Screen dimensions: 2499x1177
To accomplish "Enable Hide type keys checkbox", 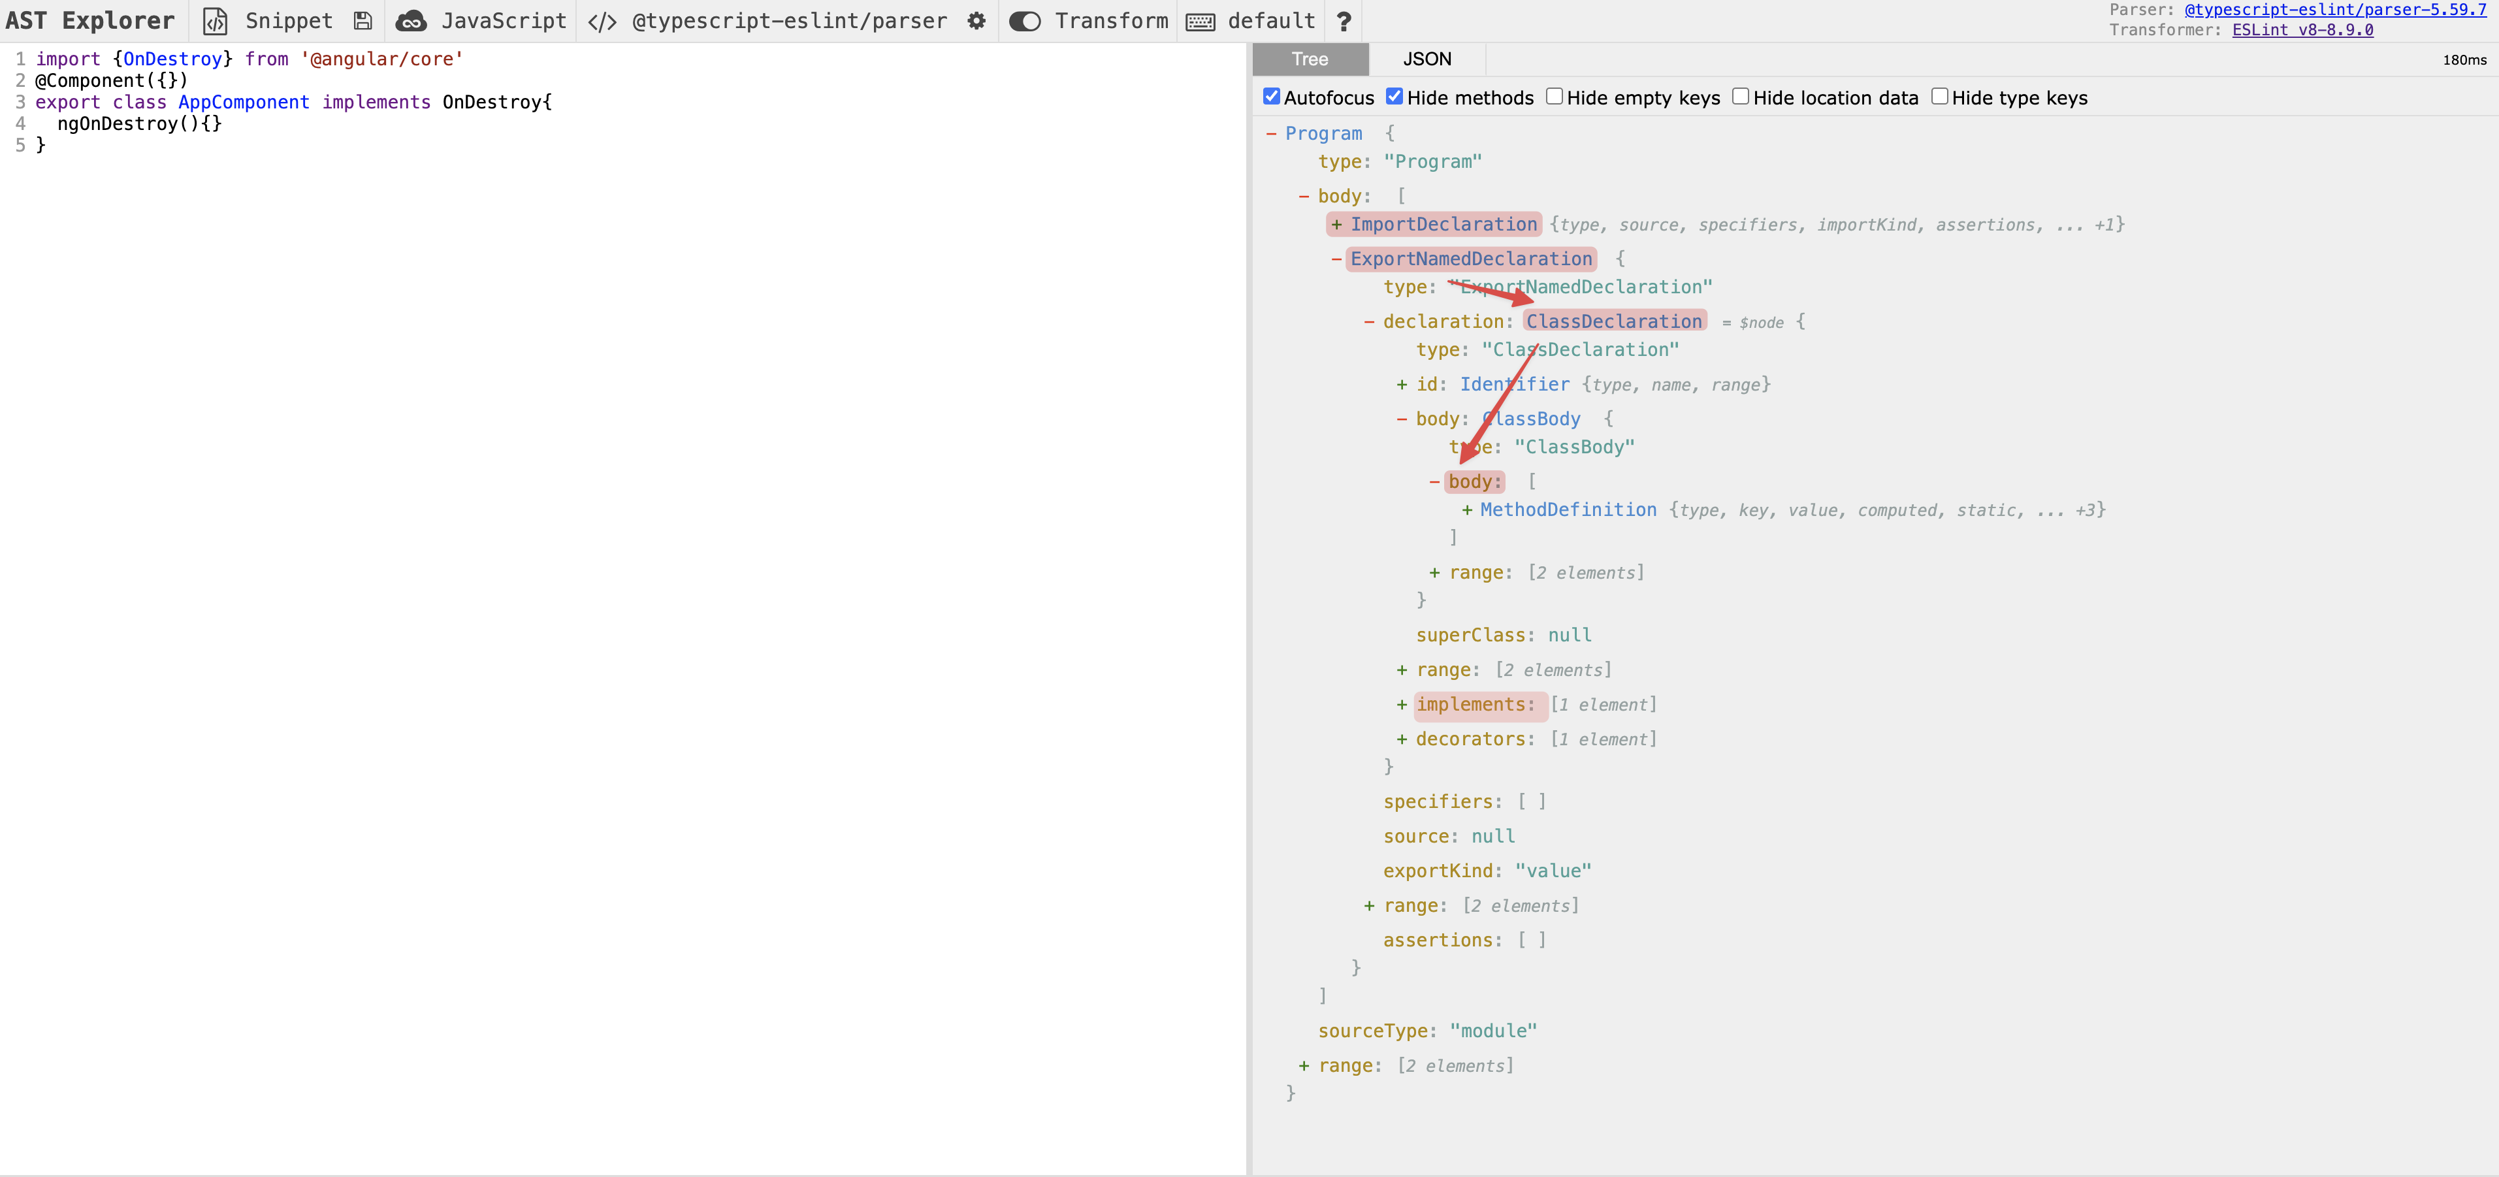I will point(1939,96).
